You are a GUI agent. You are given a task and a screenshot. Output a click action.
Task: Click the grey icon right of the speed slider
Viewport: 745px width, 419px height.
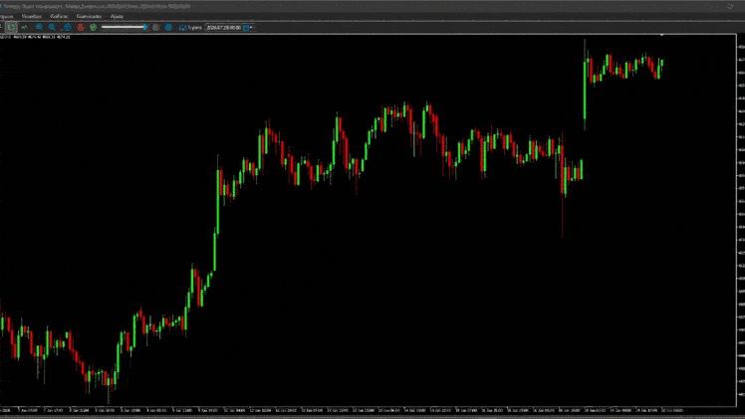pos(155,27)
